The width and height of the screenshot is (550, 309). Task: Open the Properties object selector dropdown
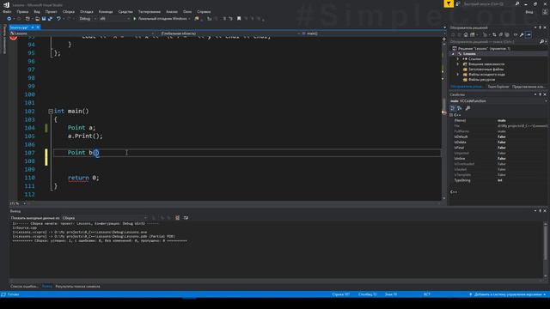point(498,101)
